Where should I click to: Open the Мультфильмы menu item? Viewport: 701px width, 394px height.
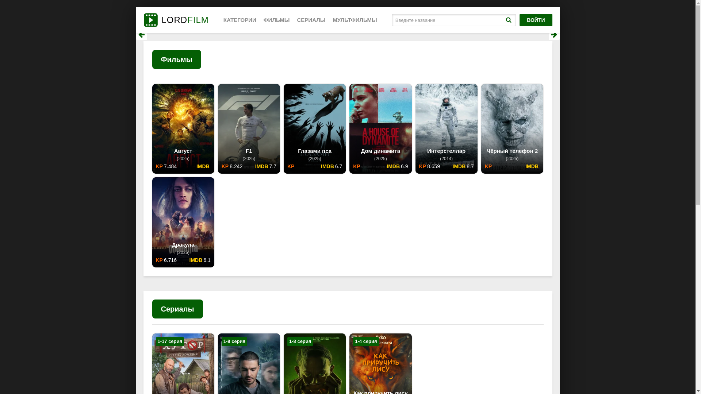point(355,20)
